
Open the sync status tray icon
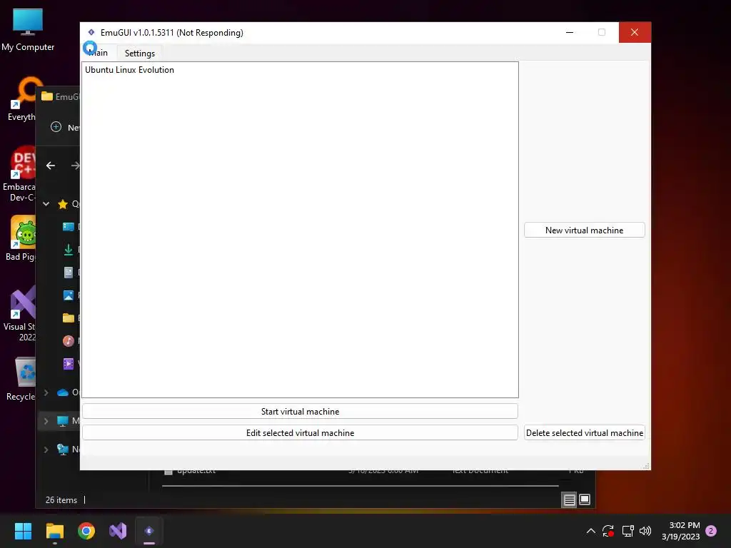click(608, 531)
